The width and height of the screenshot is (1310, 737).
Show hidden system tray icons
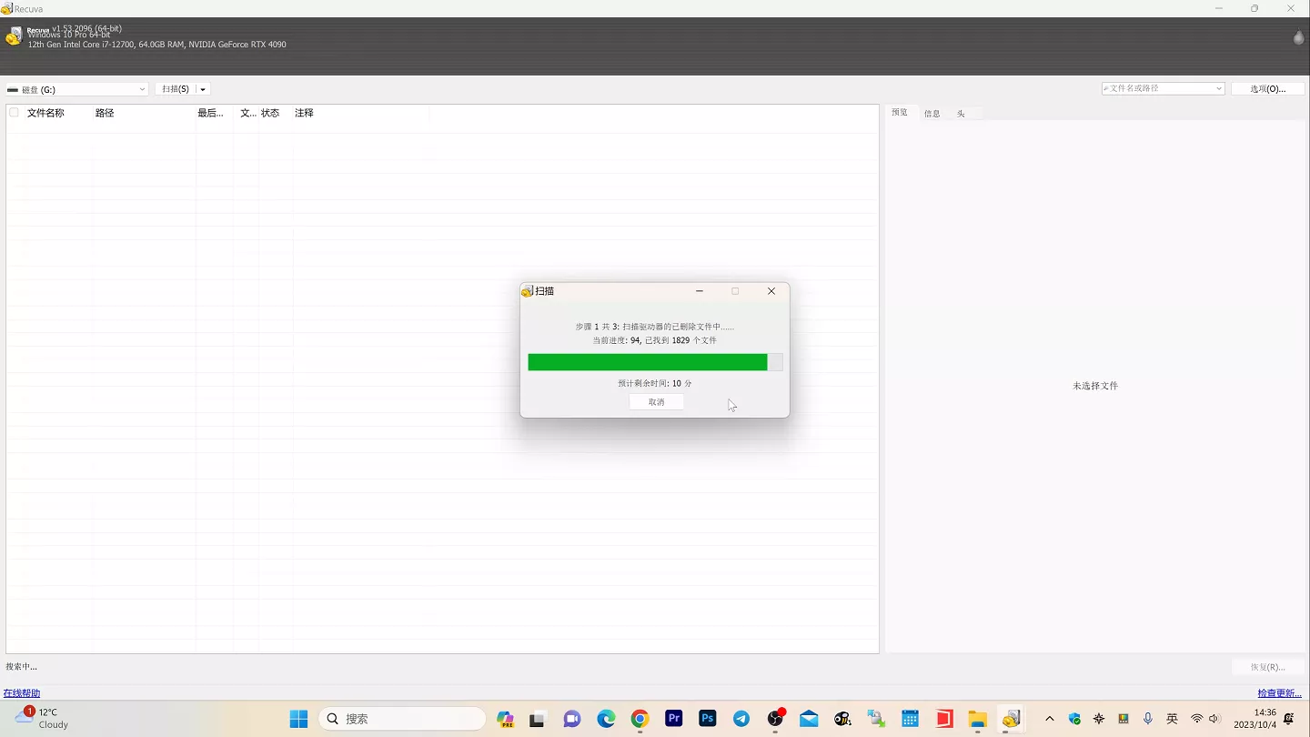click(x=1049, y=719)
